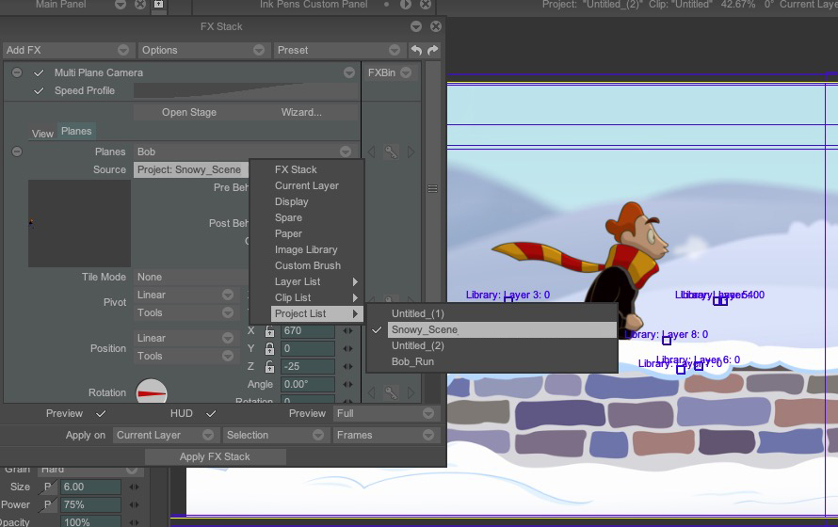The image size is (838, 527).
Task: Choose Current Layer in the source menu
Action: pyautogui.click(x=307, y=185)
